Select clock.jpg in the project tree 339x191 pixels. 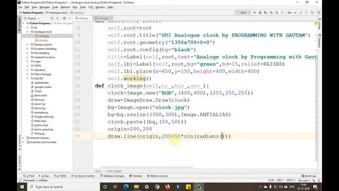pos(43,36)
